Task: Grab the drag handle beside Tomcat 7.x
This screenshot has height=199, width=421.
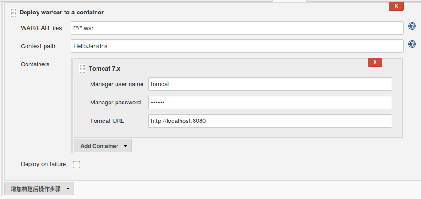Action: 82,69
